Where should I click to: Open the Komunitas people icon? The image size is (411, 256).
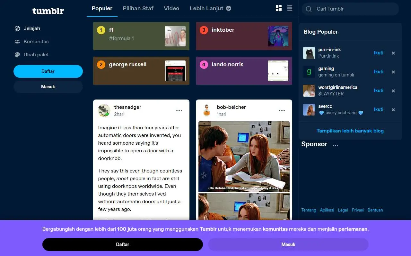coord(17,42)
